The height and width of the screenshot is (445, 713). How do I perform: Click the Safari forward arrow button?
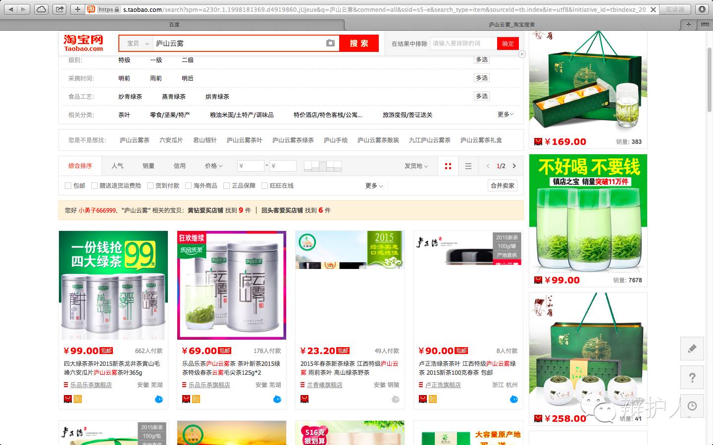(x=23, y=9)
